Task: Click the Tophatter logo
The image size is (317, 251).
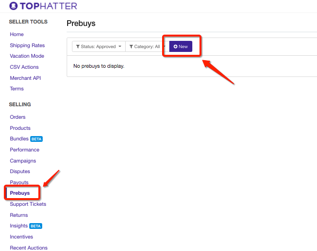Action: [x=43, y=6]
